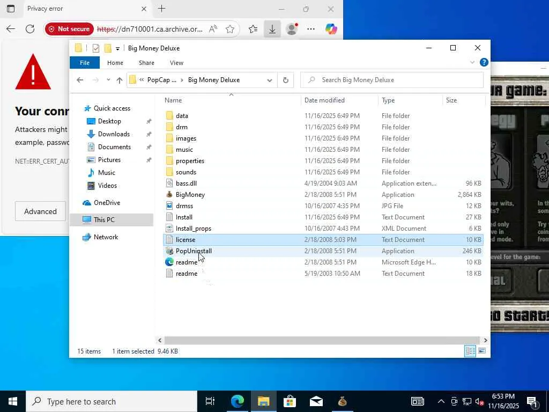This screenshot has height=412, width=549.
Task: Select the sounds folder icon
Action: tap(169, 172)
